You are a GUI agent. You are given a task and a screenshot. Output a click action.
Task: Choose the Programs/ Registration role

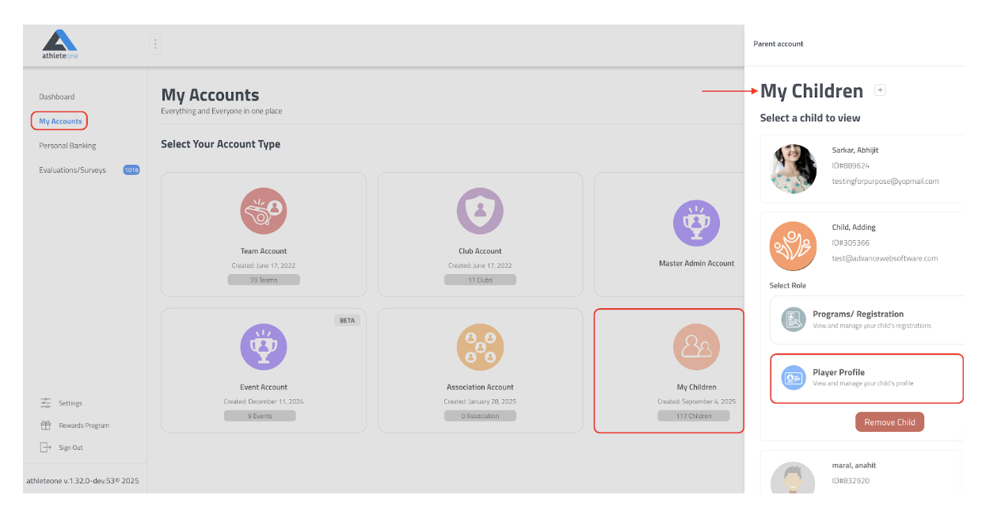tap(866, 319)
